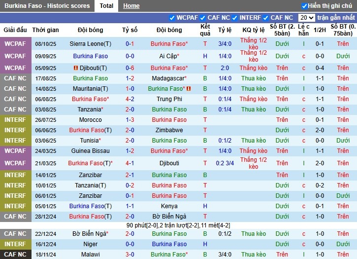The height and width of the screenshot is (259, 357).
Task: Click the red card icon after Burkina Faso*
Action: 189,89
